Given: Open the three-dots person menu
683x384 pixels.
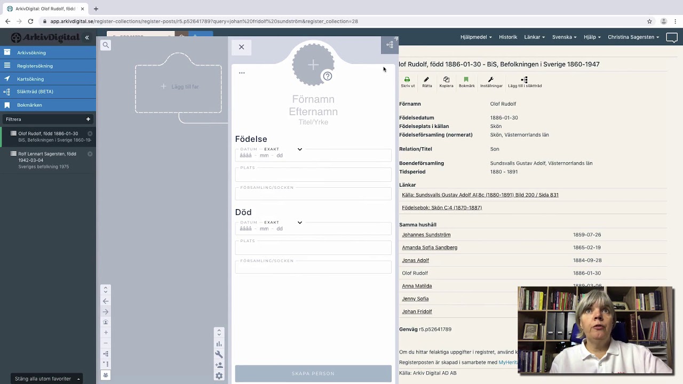Looking at the screenshot, I should click(x=242, y=73).
